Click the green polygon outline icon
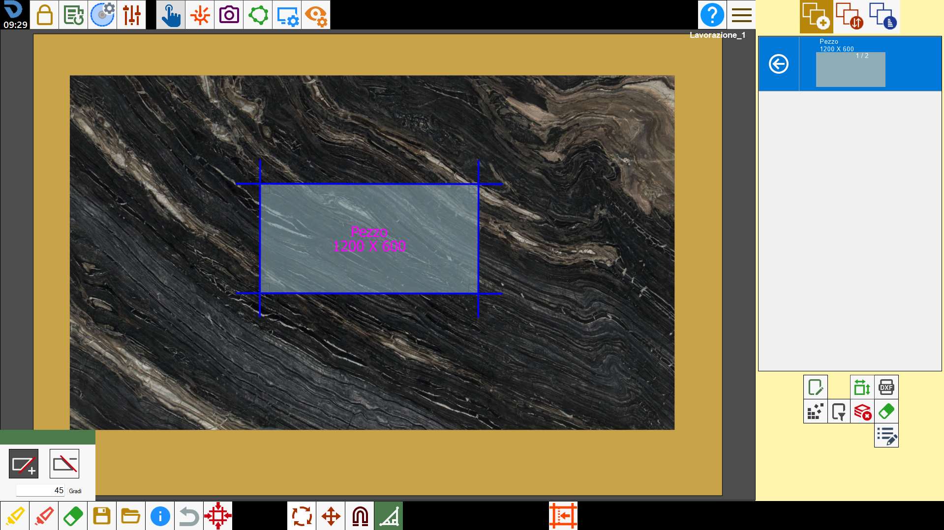 pyautogui.click(x=258, y=15)
